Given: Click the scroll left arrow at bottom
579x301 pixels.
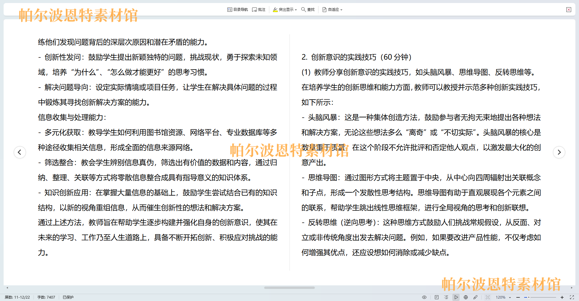Looking at the screenshot, I should (x=7, y=288).
